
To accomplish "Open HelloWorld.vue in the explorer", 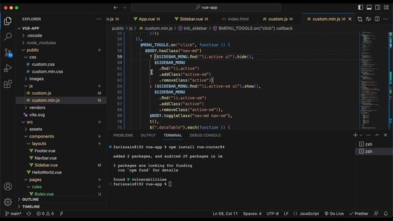I will pyautogui.click(x=61, y=173).
